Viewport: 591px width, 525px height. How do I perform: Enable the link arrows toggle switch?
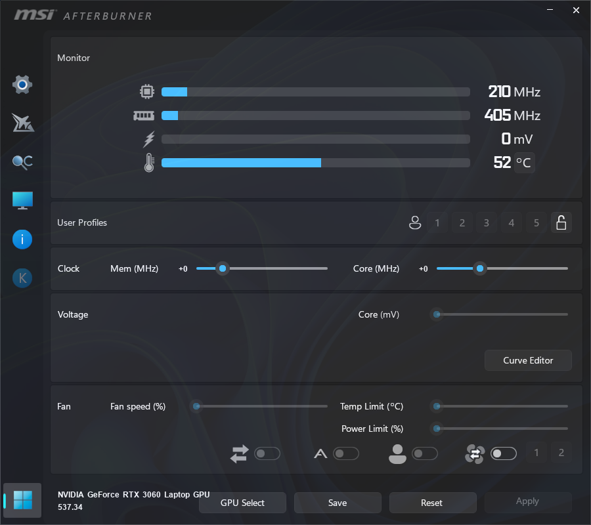(267, 453)
